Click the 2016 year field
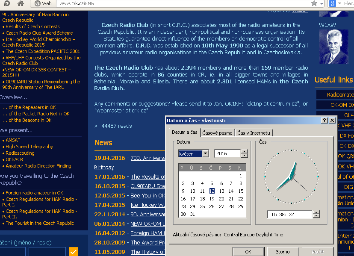Screen dimensions: 354x256 227,153
